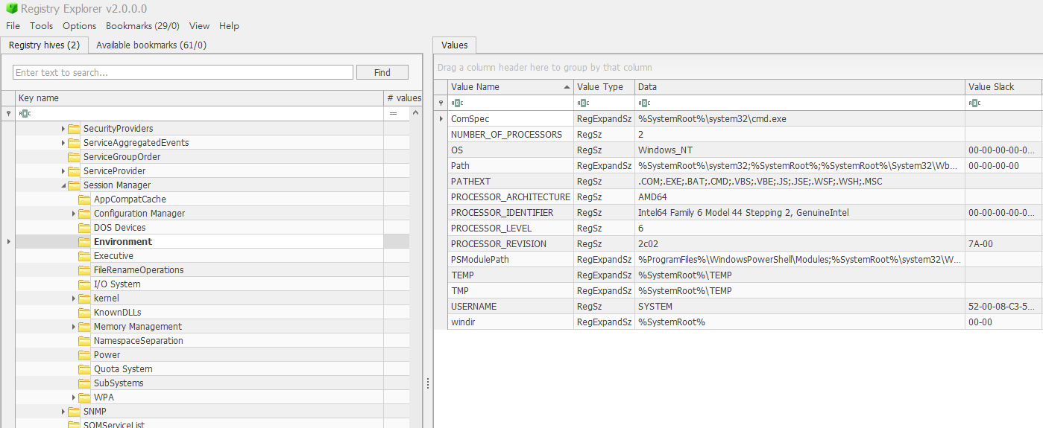1043x428 pixels.
Task: Click the search text input field
Action: coord(183,72)
